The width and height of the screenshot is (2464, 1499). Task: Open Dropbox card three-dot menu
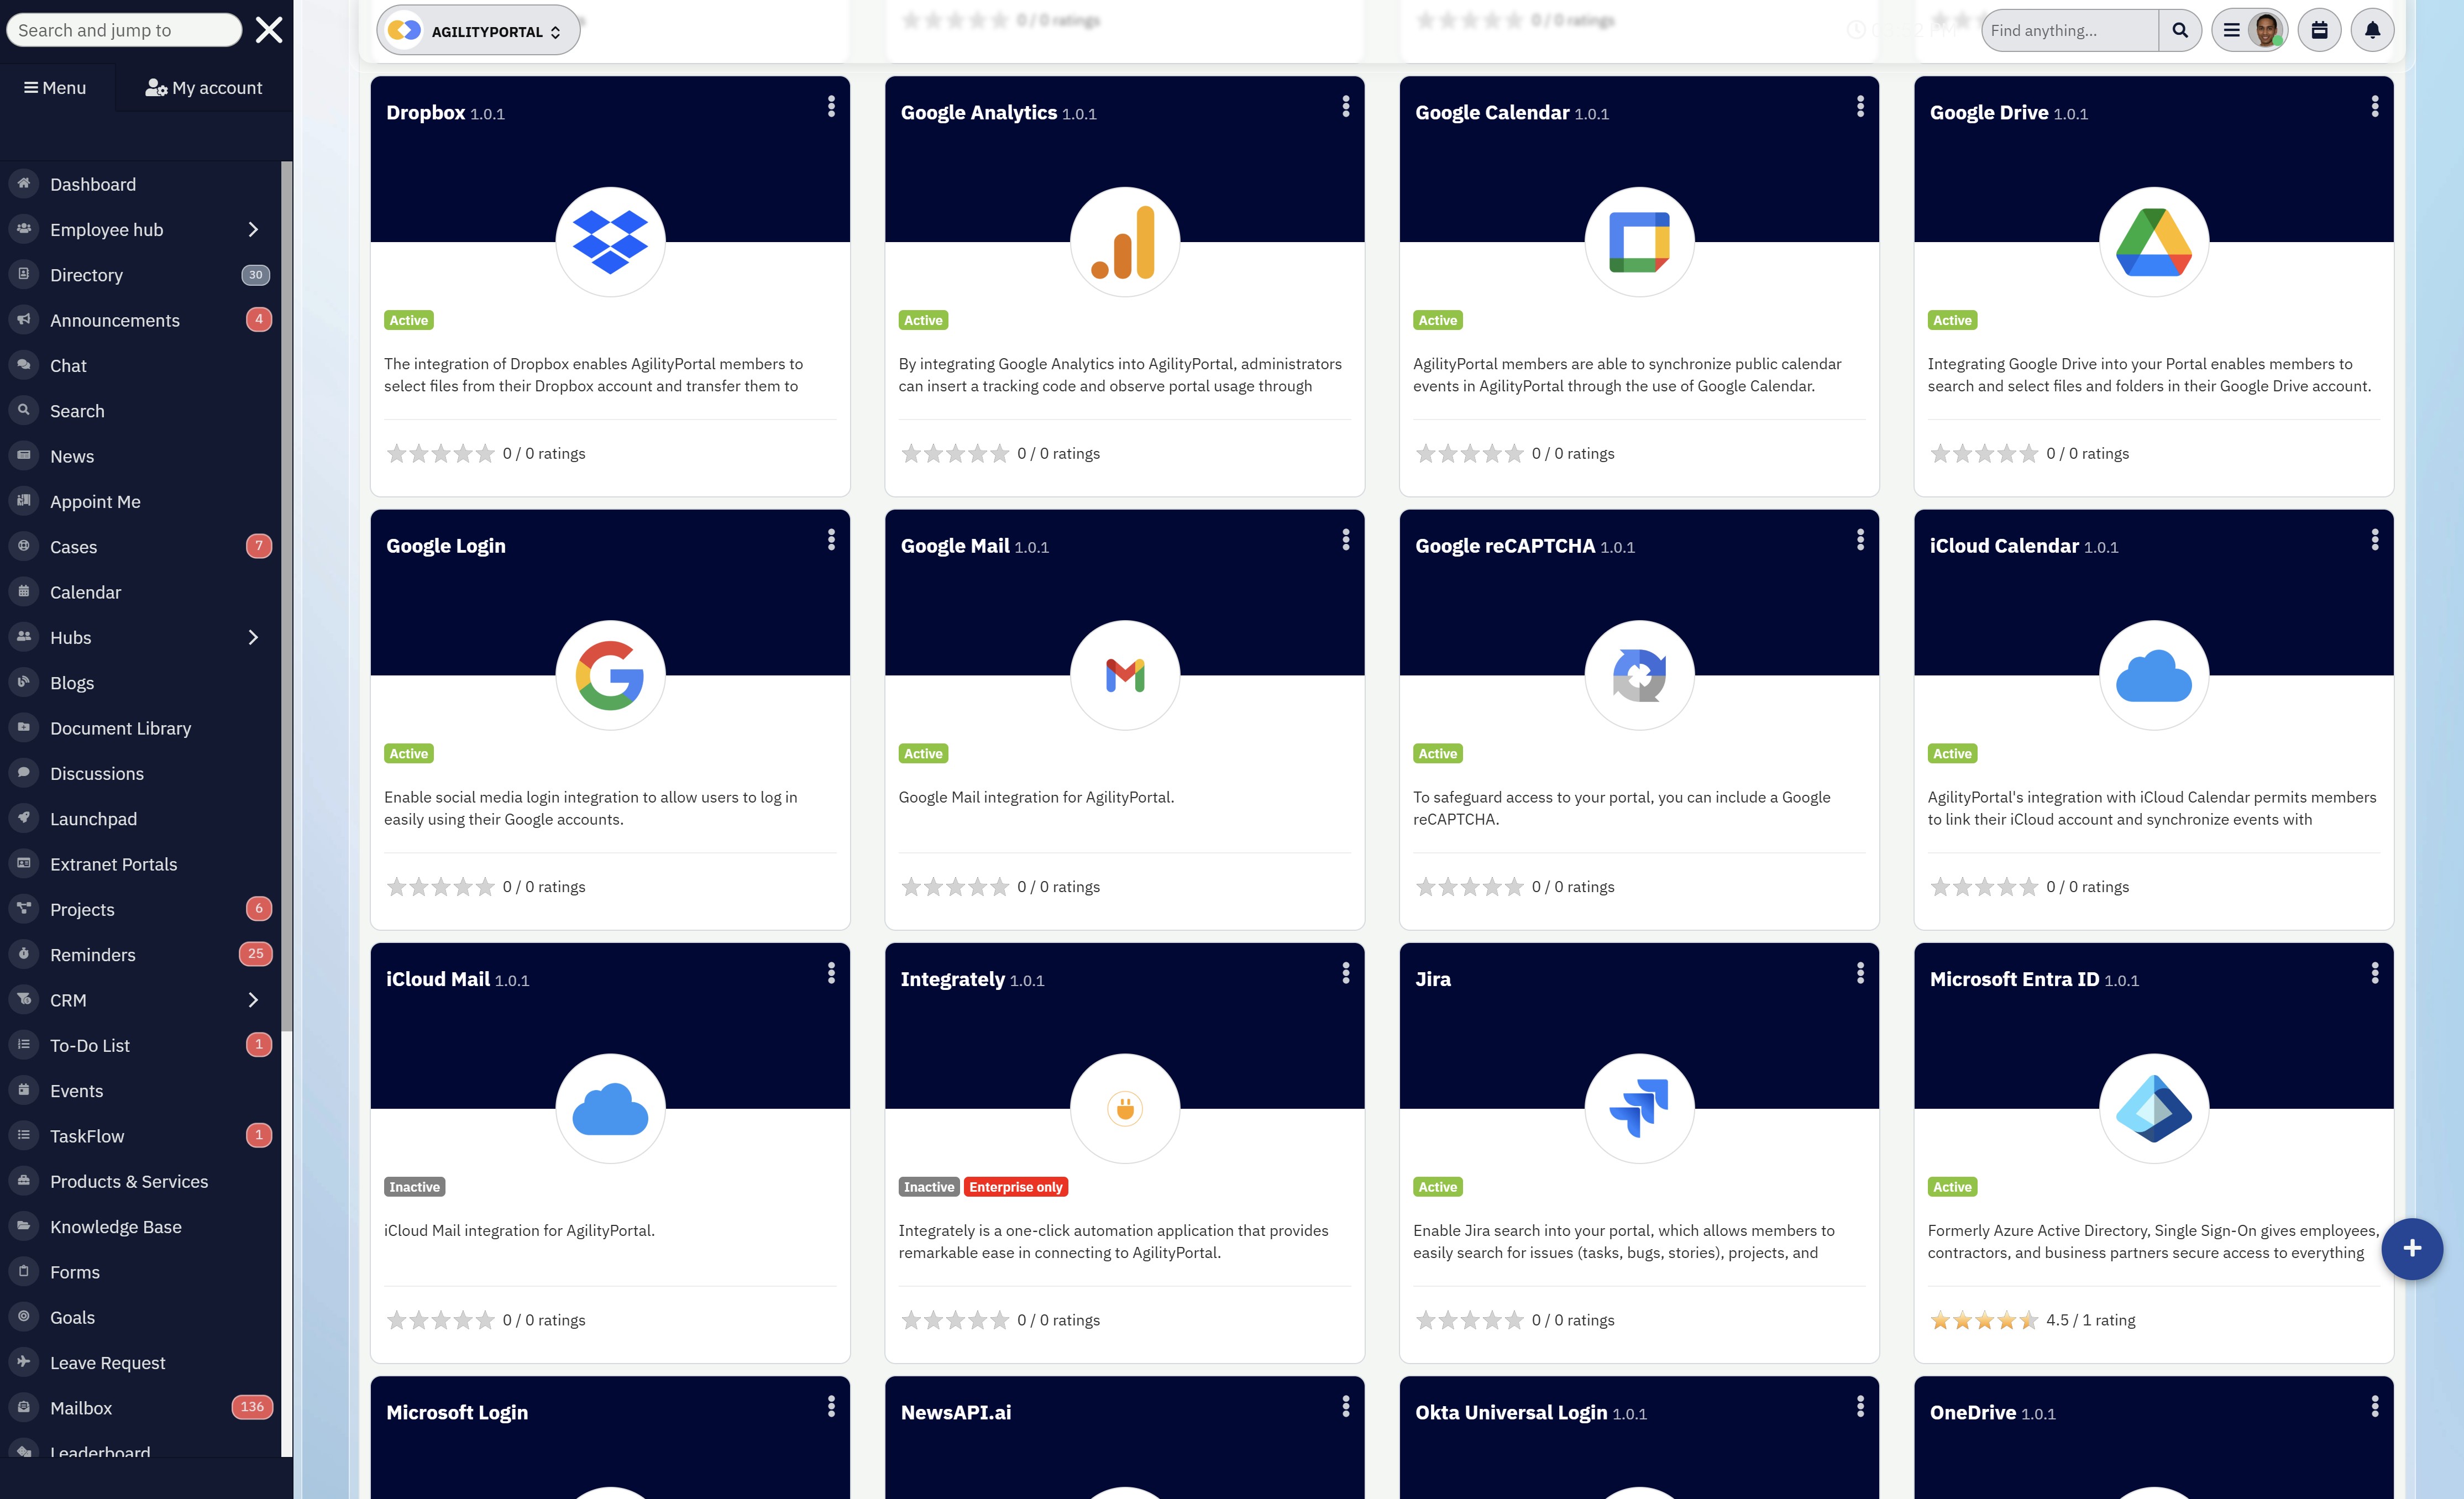pos(831,107)
